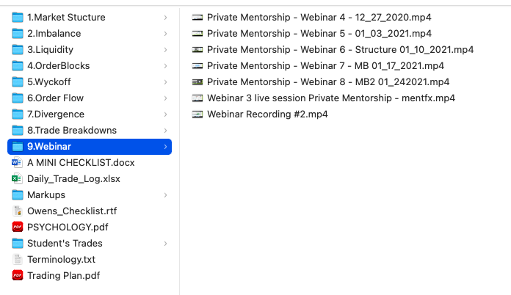Expand the 1.Market Stucture folder chevron

(x=166, y=17)
